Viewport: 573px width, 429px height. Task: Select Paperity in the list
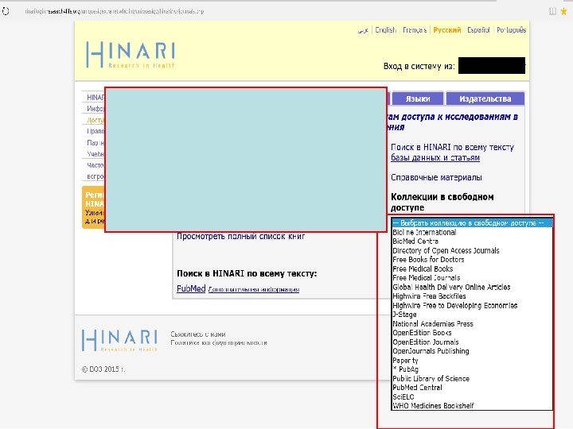click(x=472, y=361)
